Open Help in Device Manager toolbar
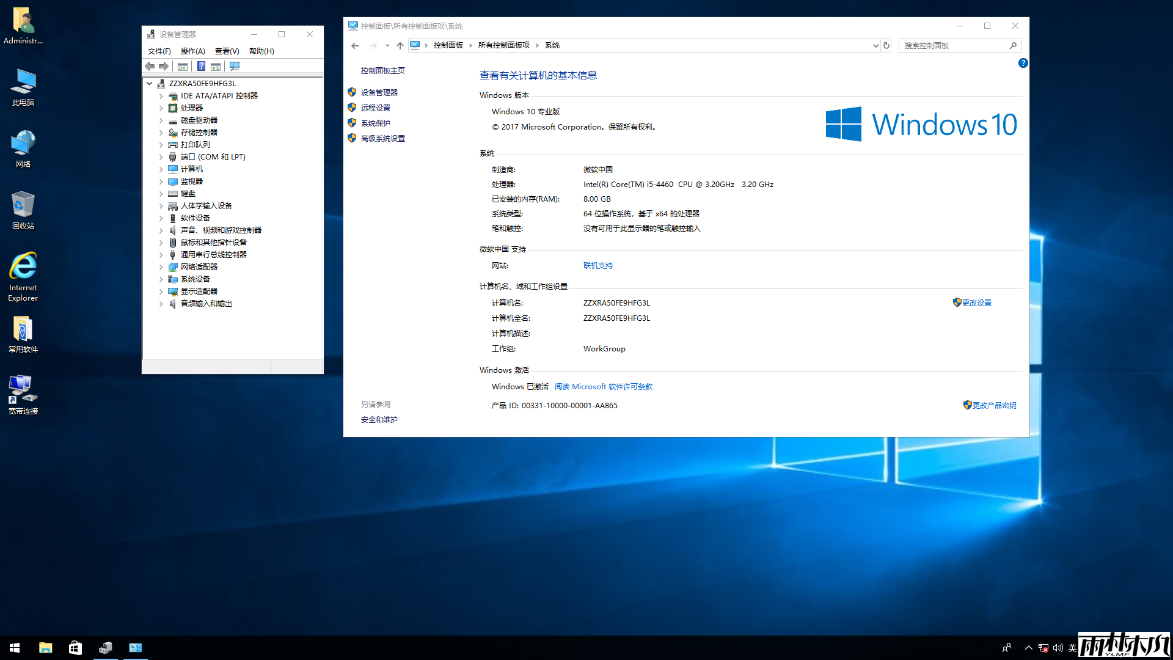The image size is (1173, 660). click(260, 51)
